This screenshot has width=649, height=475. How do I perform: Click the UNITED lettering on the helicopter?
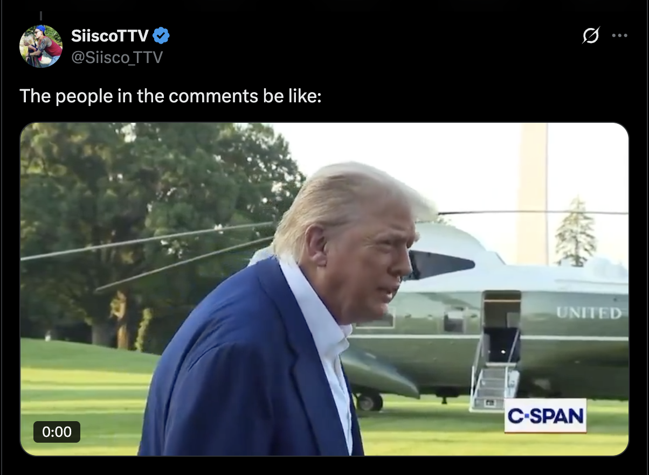(x=589, y=313)
